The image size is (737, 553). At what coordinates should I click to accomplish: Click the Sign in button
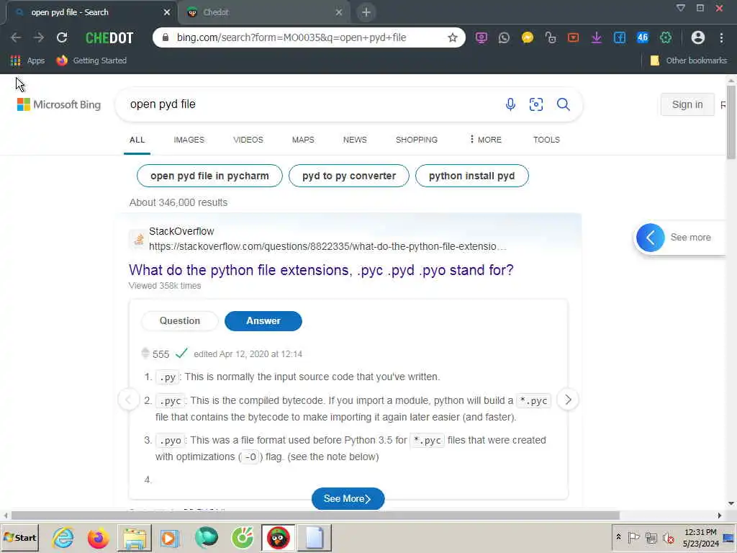[687, 104]
